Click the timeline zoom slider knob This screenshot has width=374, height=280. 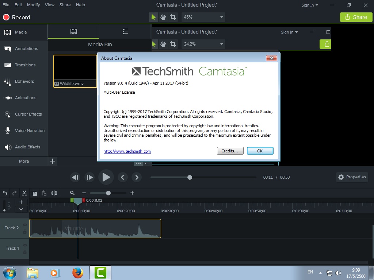(108, 193)
